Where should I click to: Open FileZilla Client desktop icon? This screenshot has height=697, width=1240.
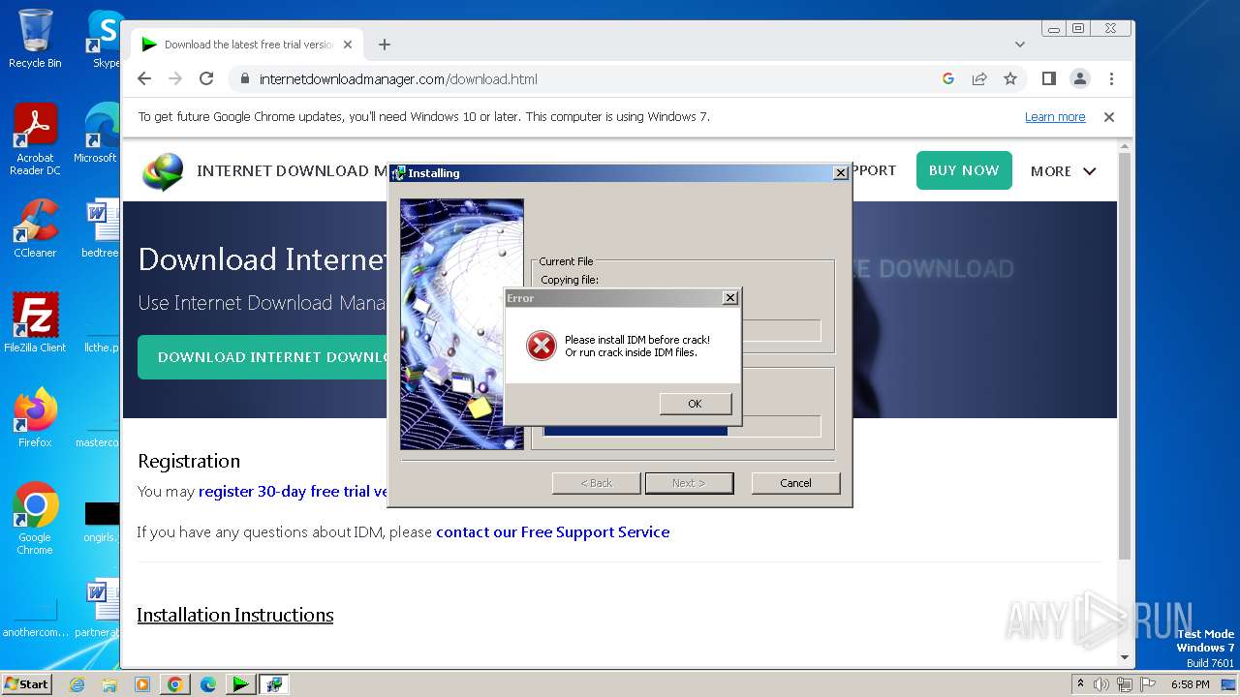pos(35,322)
